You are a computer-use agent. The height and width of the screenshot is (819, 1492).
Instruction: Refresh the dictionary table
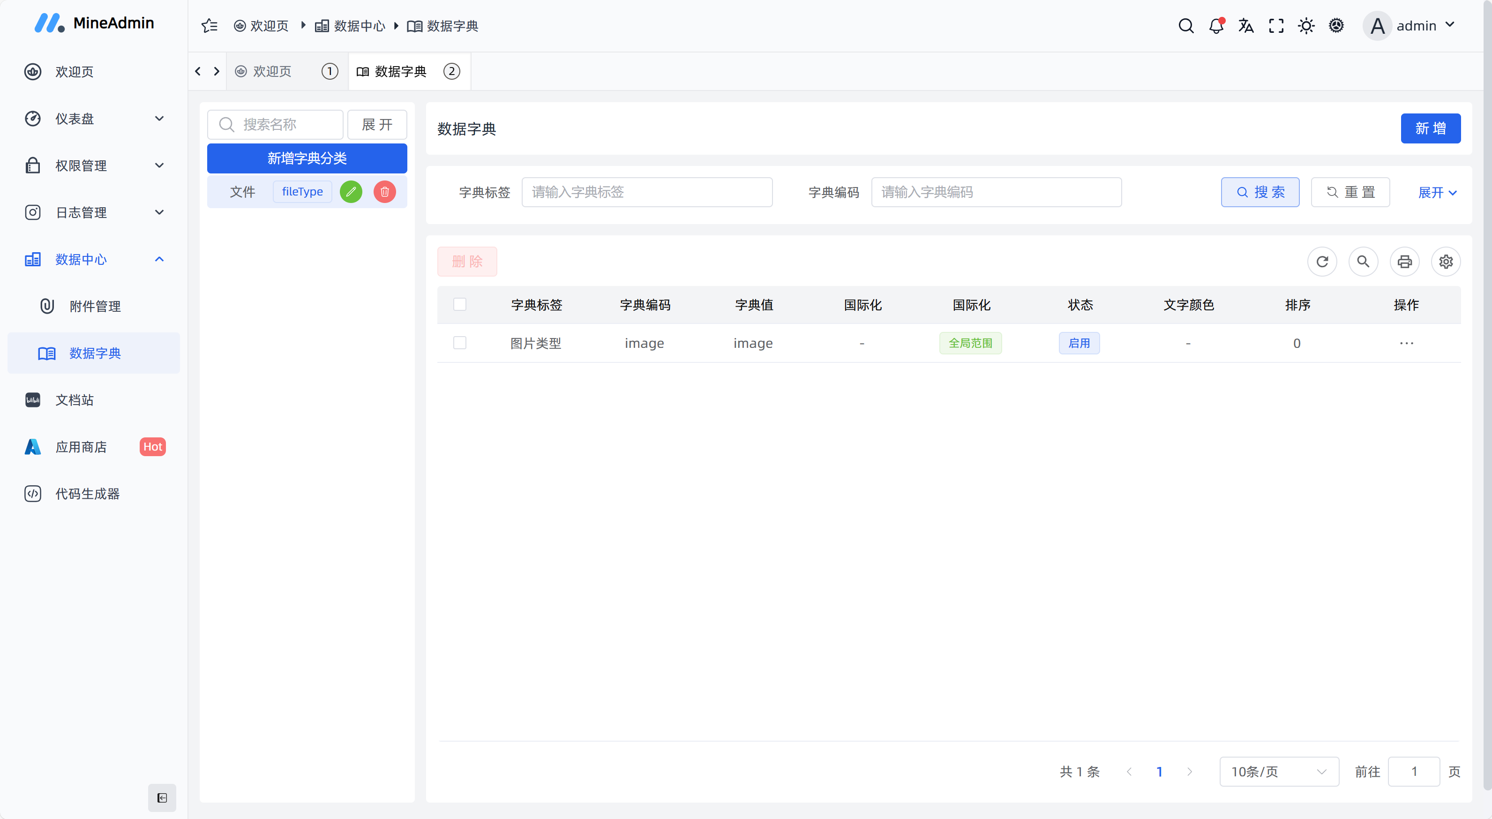[x=1322, y=261]
